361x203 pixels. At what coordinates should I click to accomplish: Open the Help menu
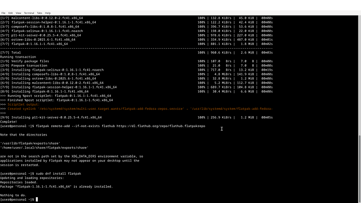pos(48,13)
